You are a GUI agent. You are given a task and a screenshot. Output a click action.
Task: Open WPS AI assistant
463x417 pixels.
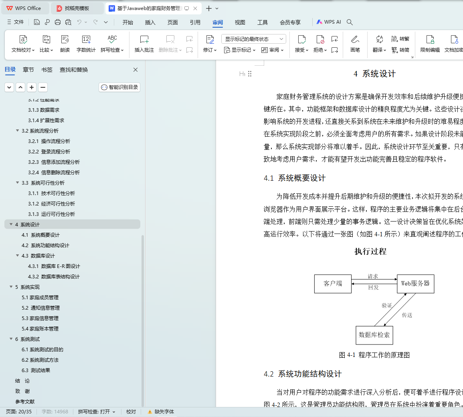pyautogui.click(x=329, y=22)
